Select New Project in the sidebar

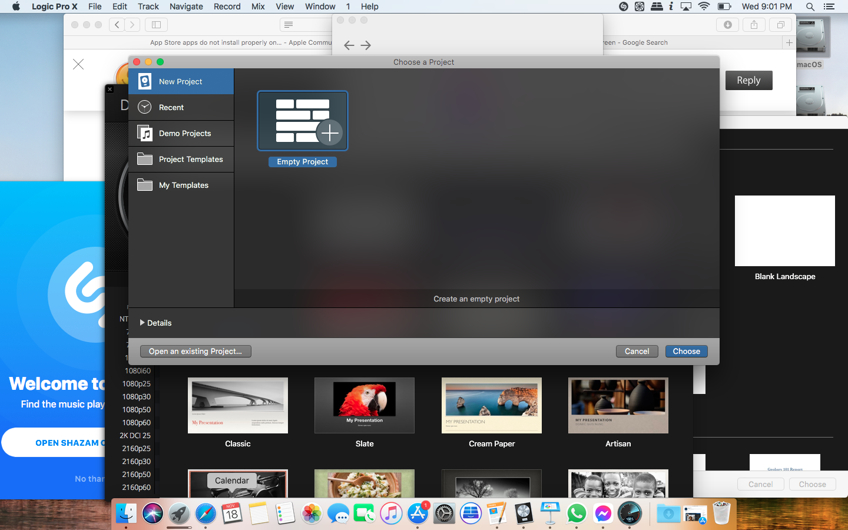[181, 81]
